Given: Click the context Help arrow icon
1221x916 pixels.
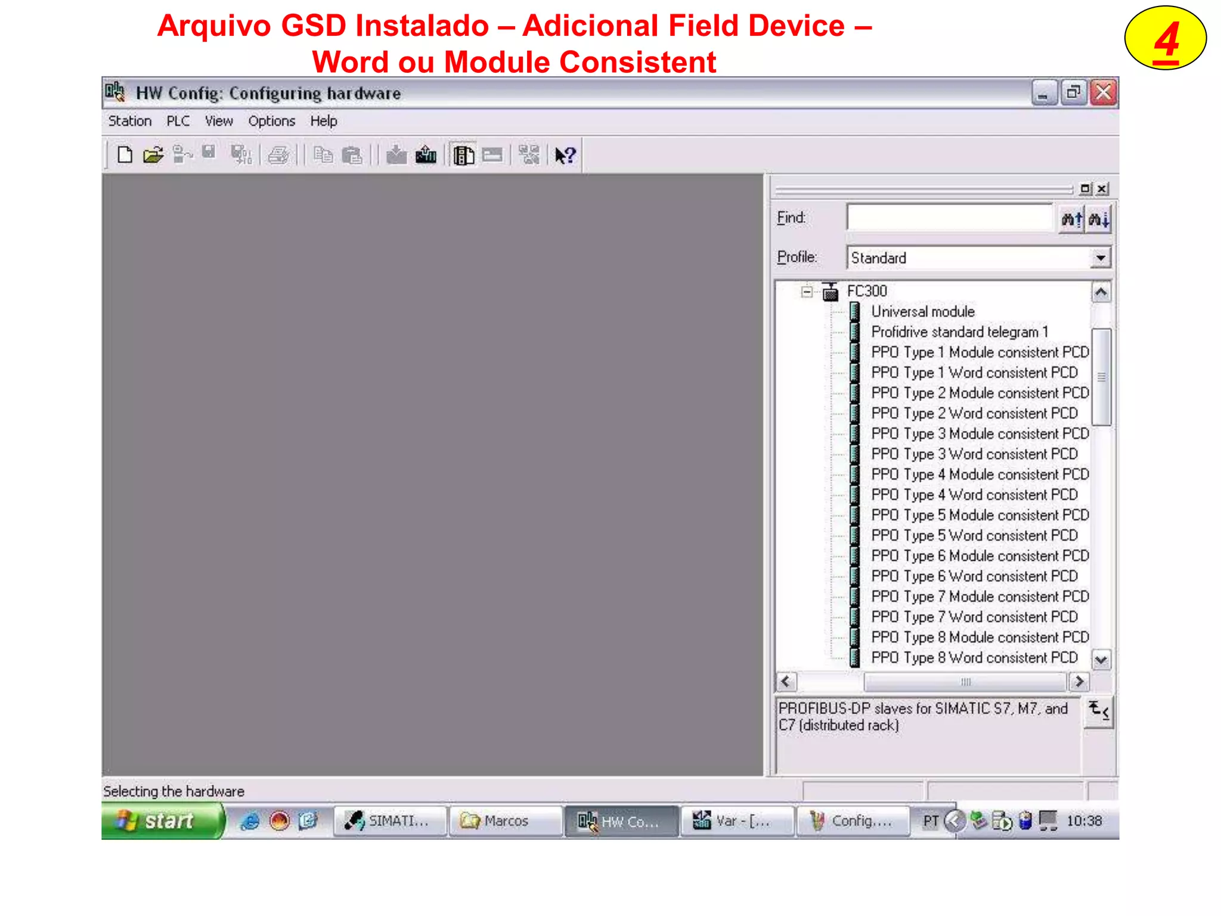Looking at the screenshot, I should (565, 155).
